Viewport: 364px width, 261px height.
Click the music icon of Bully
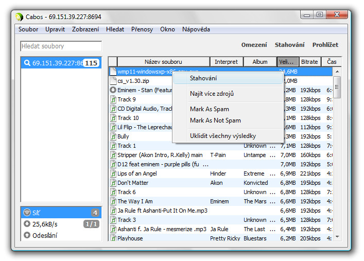tap(113, 136)
